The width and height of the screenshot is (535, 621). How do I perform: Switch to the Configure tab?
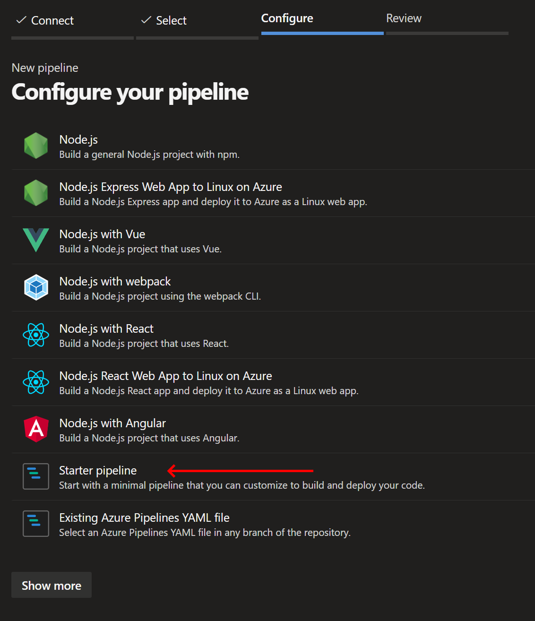(287, 18)
